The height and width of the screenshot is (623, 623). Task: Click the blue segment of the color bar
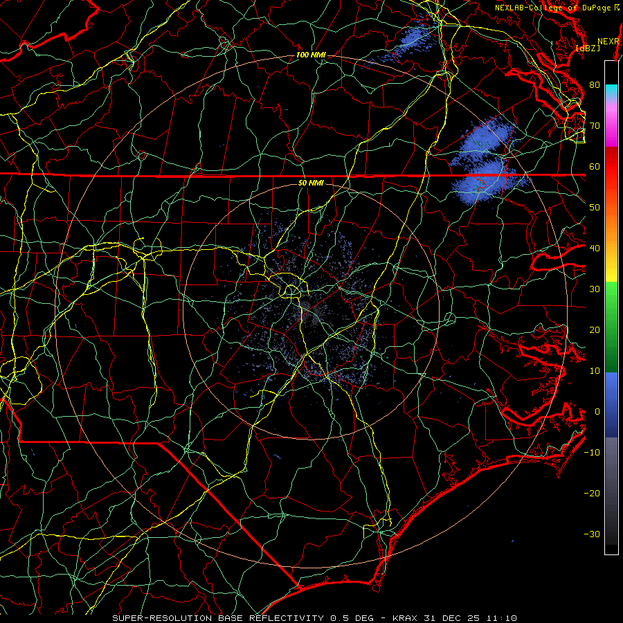click(x=611, y=405)
